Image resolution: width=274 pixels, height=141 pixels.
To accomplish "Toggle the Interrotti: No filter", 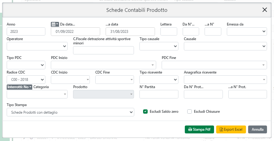I will pyautogui.click(x=19, y=87).
